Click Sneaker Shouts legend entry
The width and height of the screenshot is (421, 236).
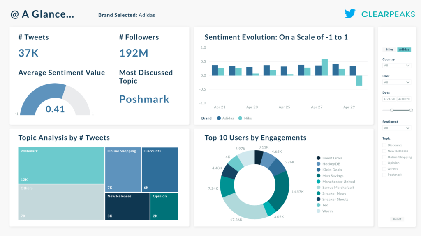coord(332,199)
